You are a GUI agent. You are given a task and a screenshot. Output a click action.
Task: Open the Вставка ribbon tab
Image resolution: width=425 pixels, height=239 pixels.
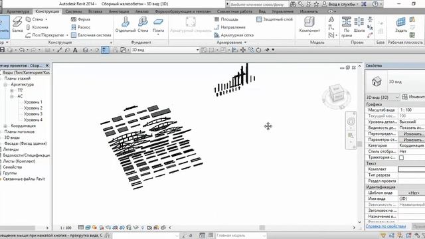click(95, 12)
